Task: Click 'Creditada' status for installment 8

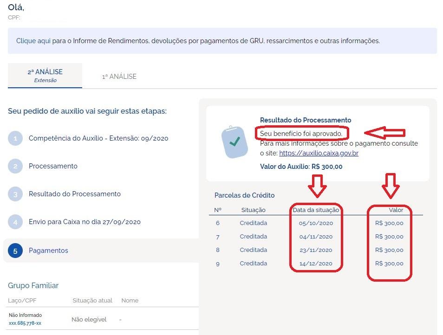Action: pyautogui.click(x=254, y=250)
